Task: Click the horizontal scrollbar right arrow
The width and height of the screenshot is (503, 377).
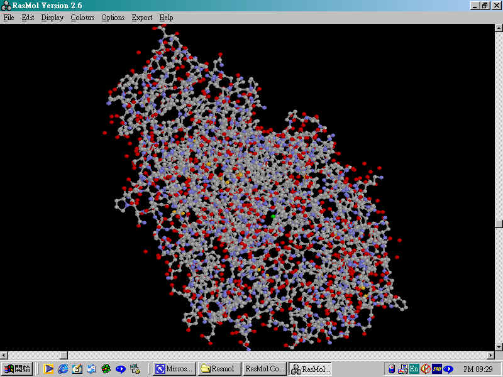Action: tap(491, 355)
